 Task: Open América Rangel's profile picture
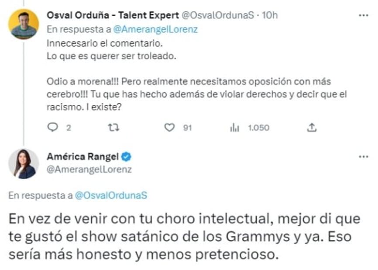click(x=24, y=164)
